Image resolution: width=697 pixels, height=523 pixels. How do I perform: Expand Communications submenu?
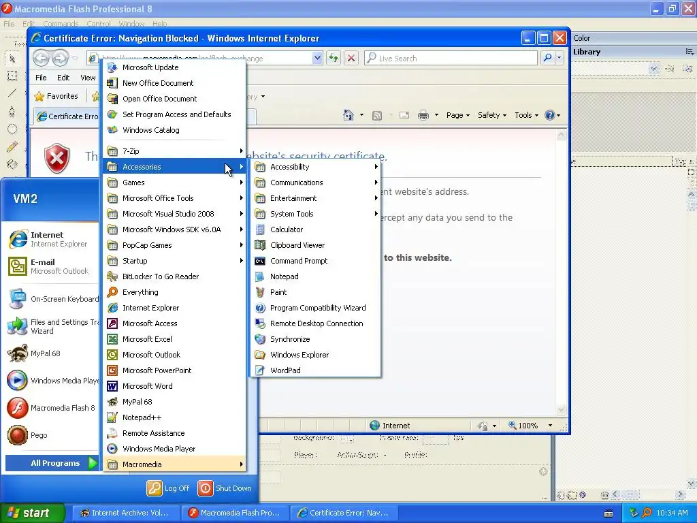click(x=315, y=183)
